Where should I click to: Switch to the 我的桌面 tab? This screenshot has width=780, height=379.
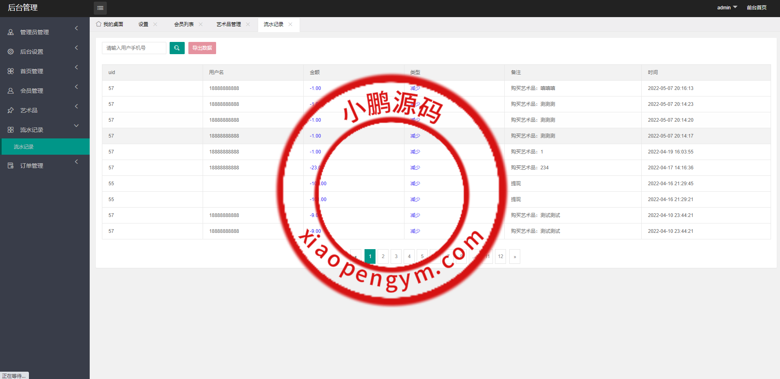tap(110, 24)
